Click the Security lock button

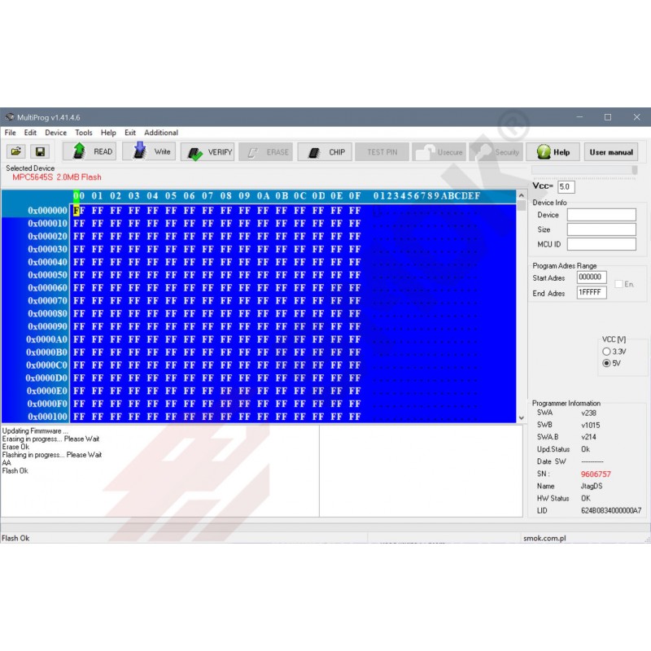pos(496,152)
